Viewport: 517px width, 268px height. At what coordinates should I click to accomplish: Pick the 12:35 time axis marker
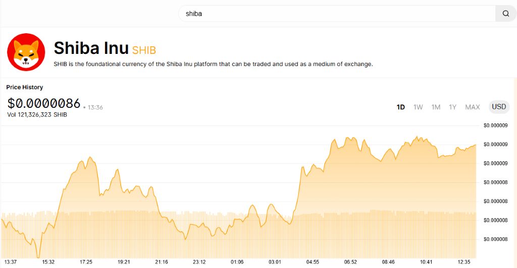tap(464, 262)
